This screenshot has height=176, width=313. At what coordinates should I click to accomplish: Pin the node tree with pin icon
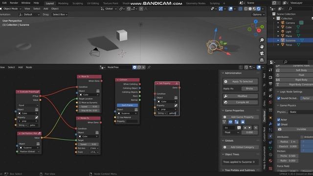[x=149, y=67]
